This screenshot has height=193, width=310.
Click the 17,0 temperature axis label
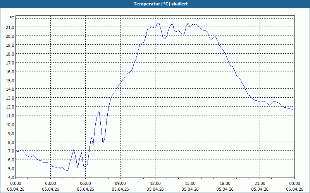click(10, 63)
